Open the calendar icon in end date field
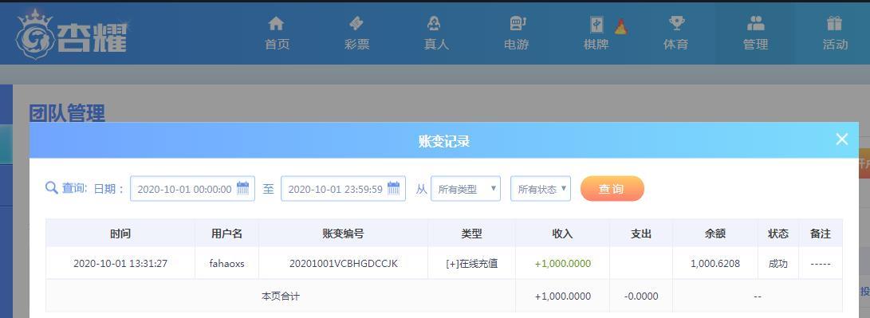Screen dimensions: 870x318 393,188
